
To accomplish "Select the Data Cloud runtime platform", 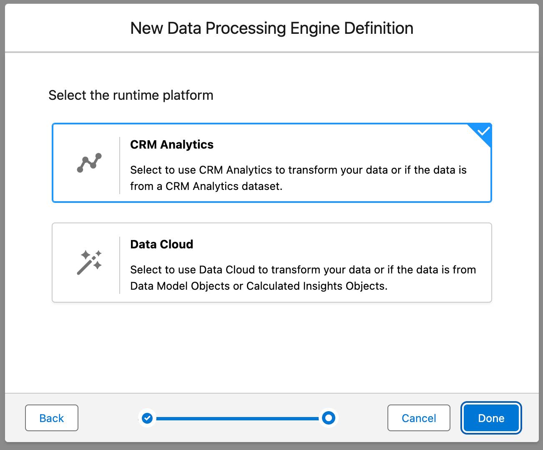I will 271,262.
